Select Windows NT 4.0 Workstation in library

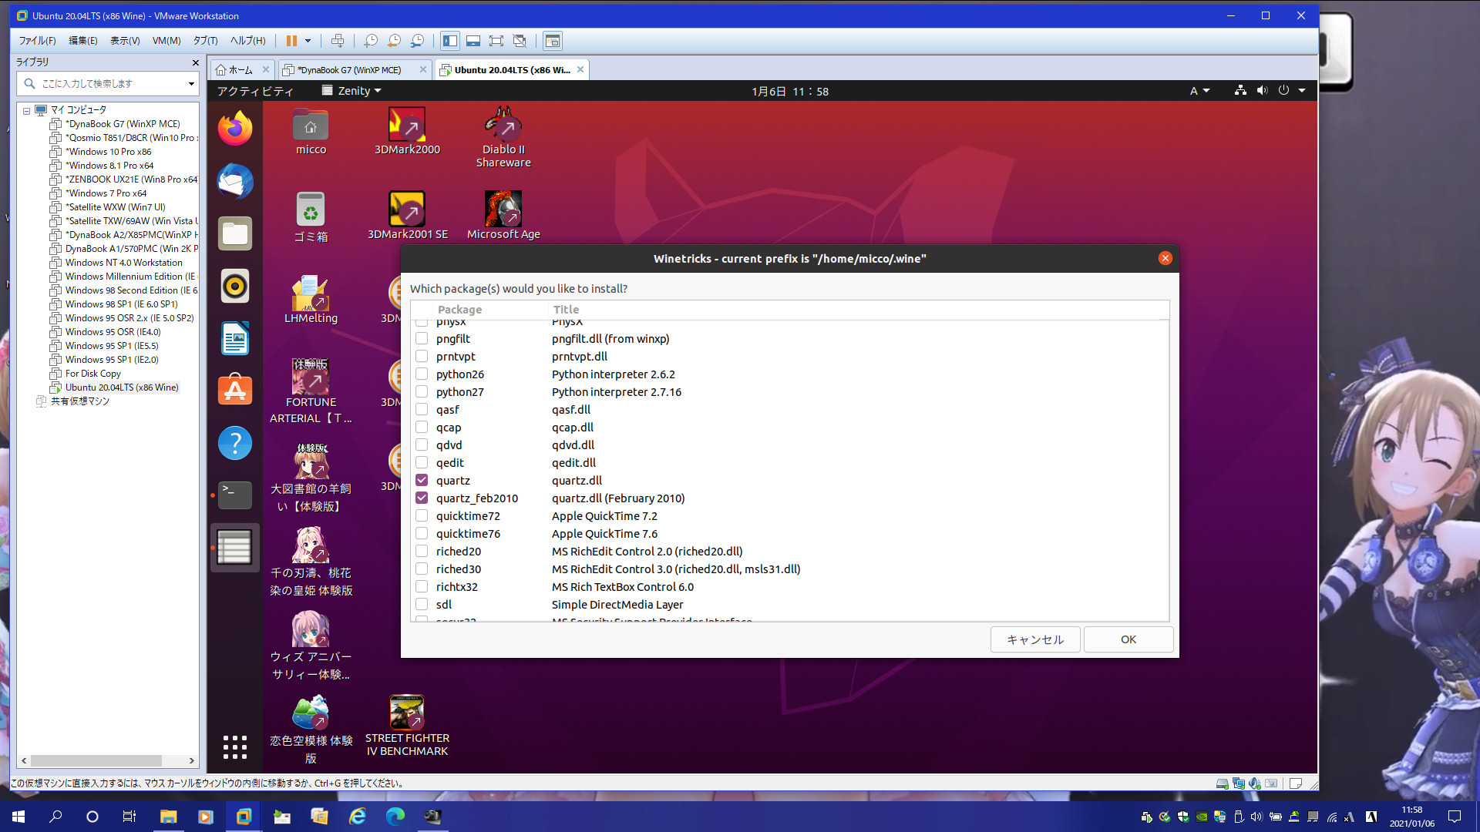pyautogui.click(x=123, y=263)
